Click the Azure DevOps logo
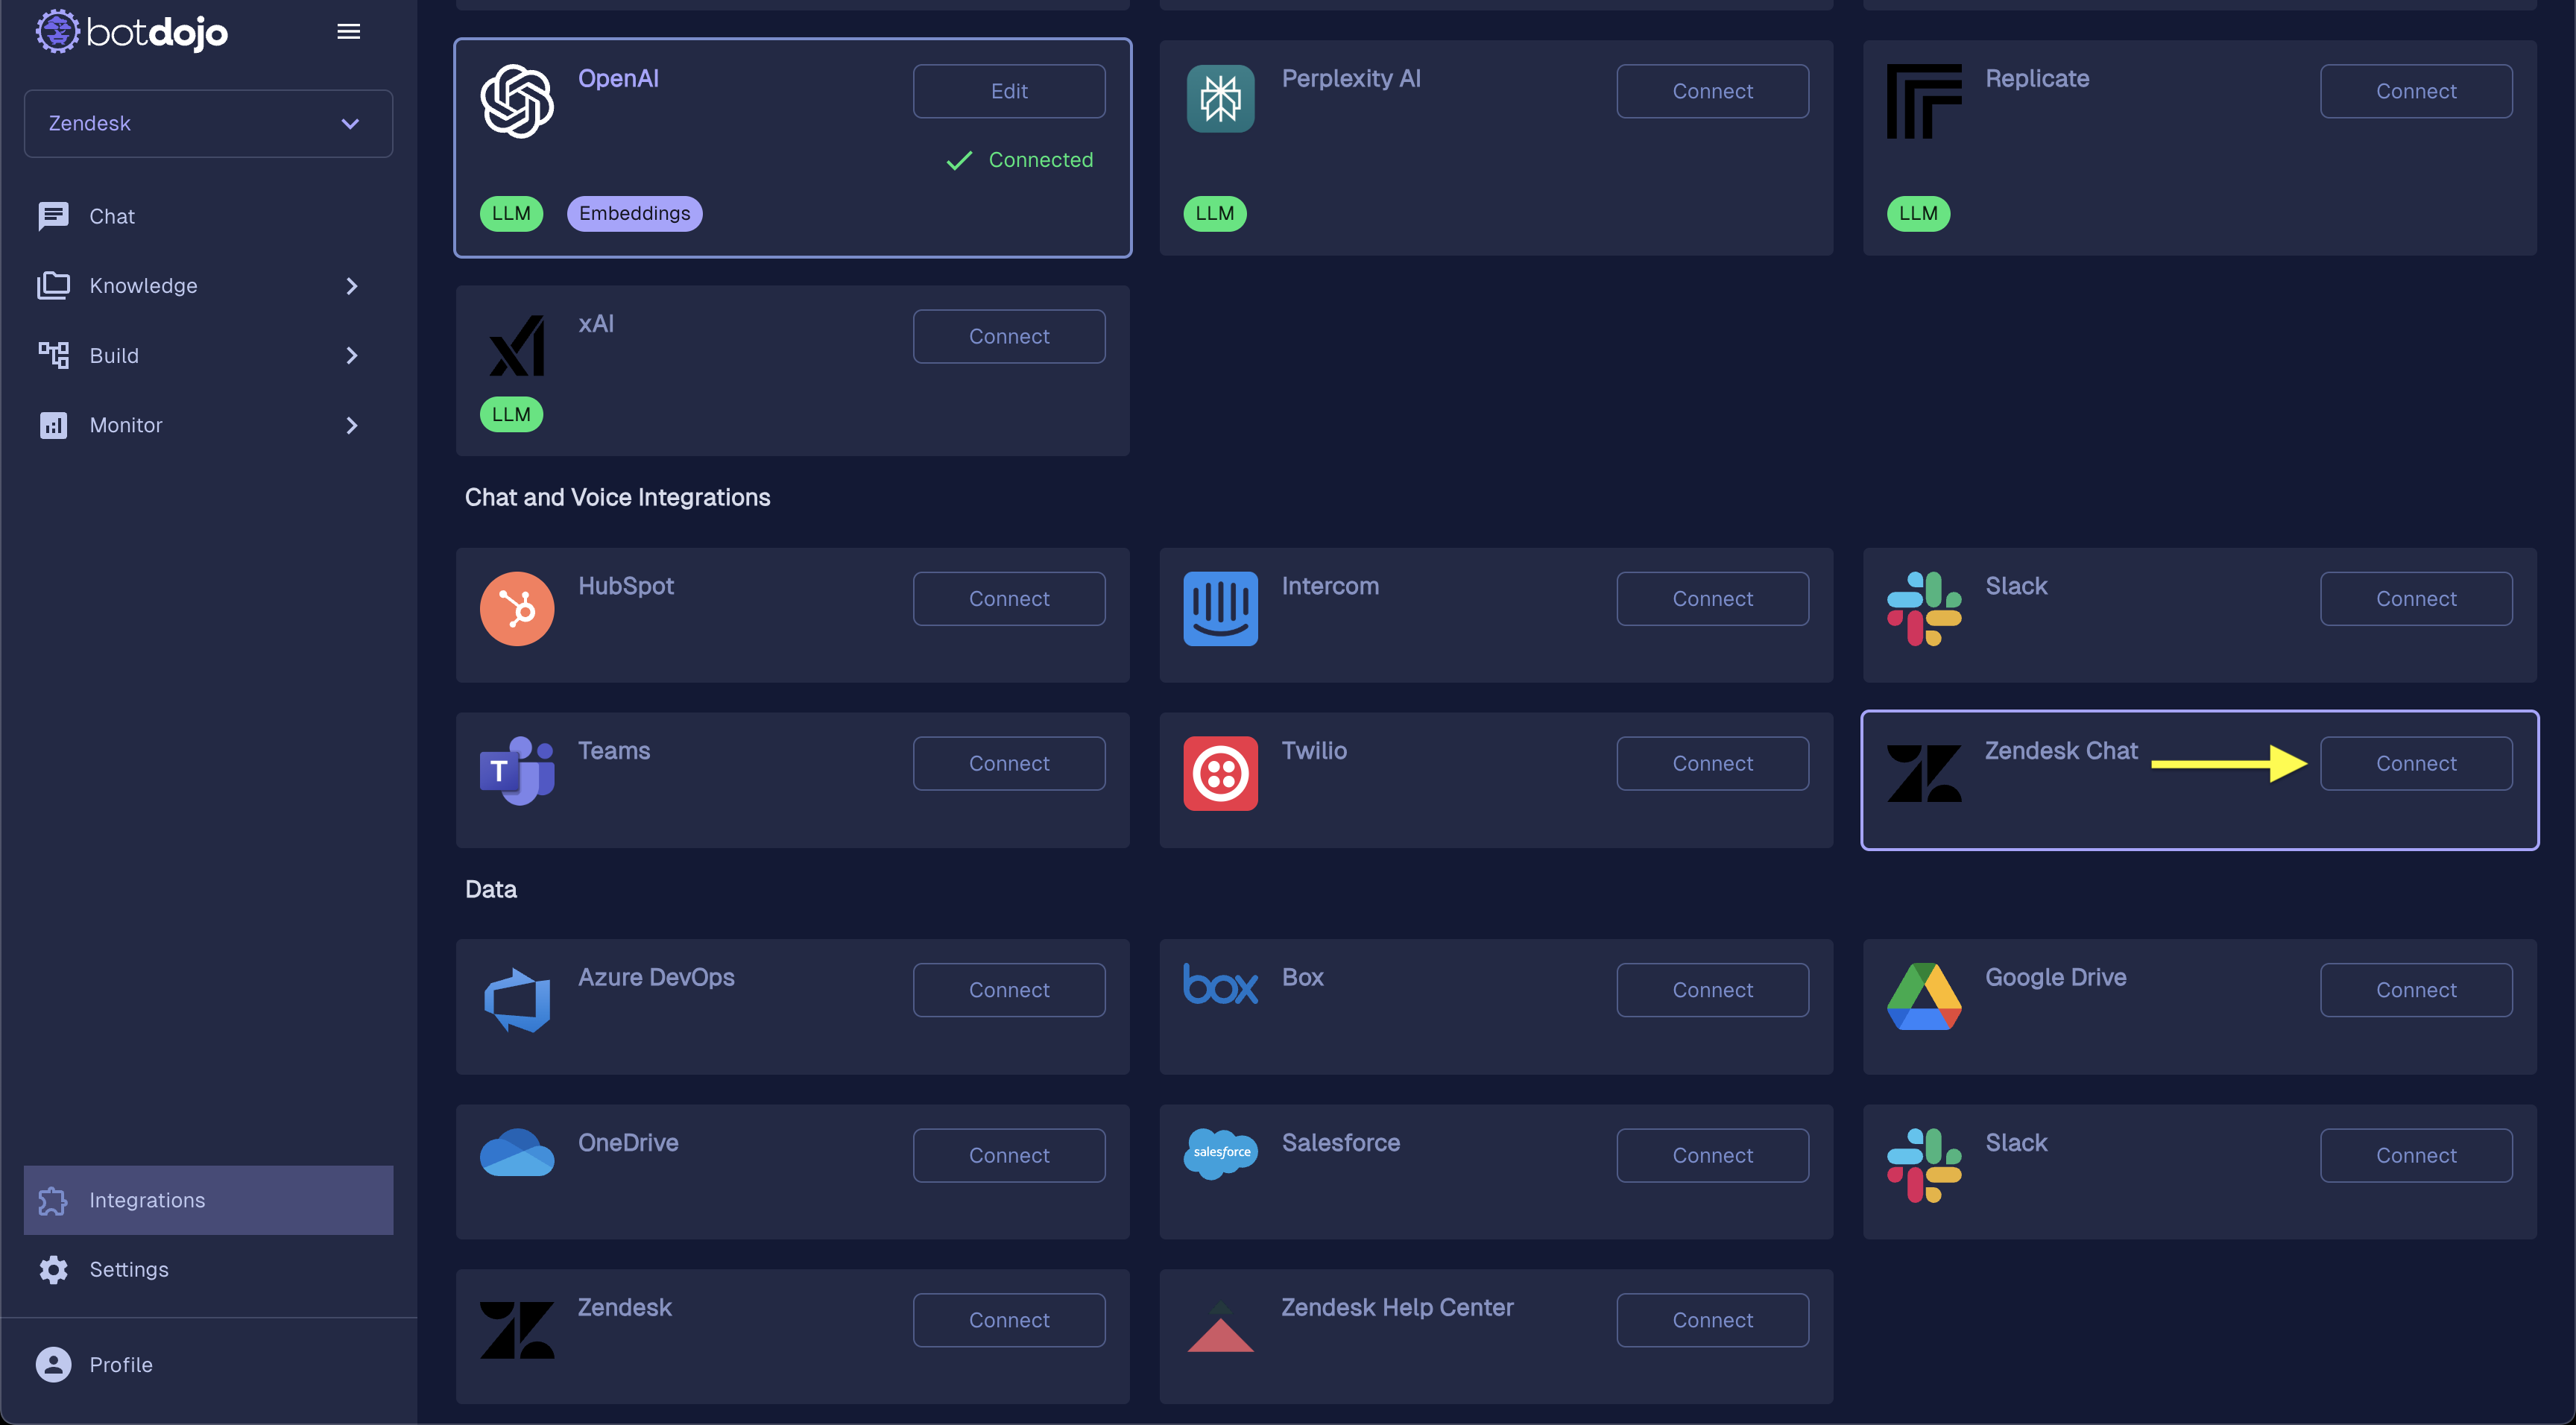This screenshot has height=1425, width=2576. [517, 1000]
